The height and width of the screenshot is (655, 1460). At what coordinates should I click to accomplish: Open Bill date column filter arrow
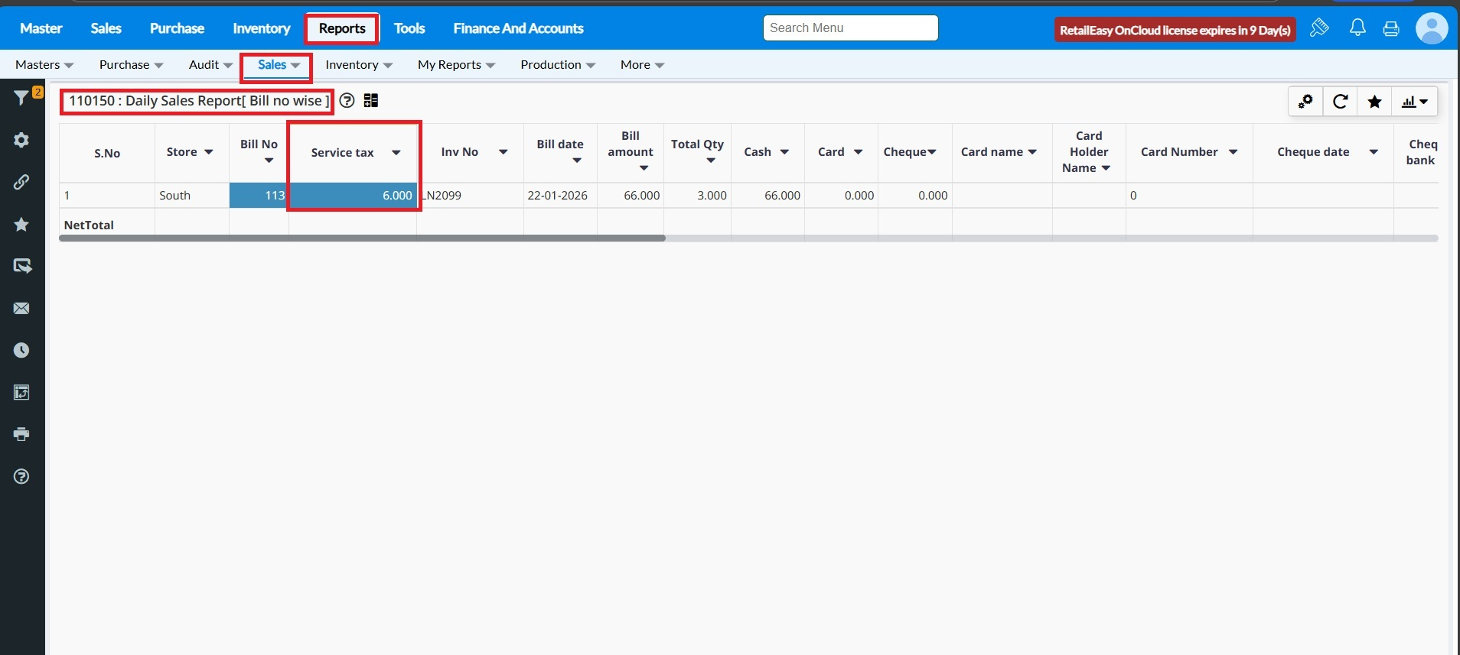pos(577,161)
